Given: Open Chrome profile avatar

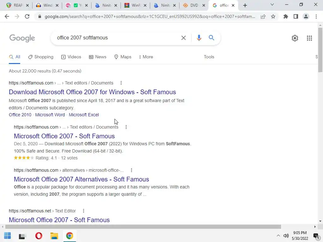Looking at the screenshot, I should tap(306, 16).
